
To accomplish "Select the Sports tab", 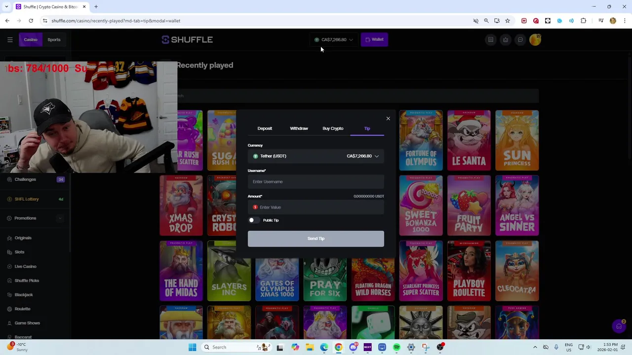I will (54, 39).
